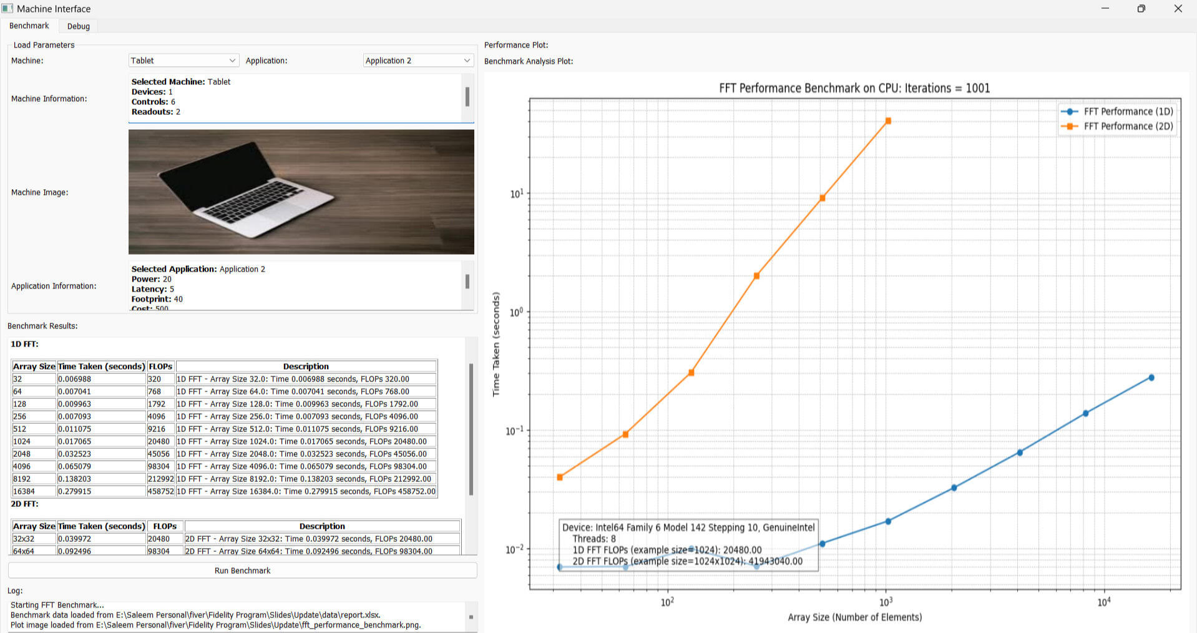
Task: Click the laptop machine image
Action: pyautogui.click(x=301, y=192)
